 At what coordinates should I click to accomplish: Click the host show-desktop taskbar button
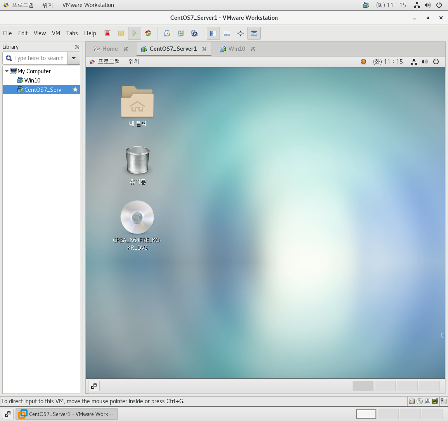coord(8,414)
